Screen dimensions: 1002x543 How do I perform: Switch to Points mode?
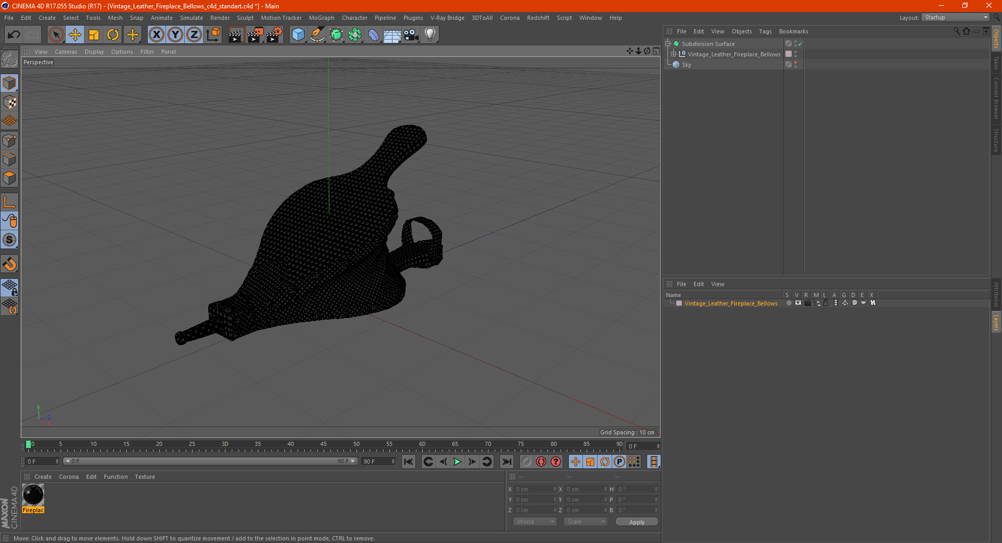click(x=9, y=140)
